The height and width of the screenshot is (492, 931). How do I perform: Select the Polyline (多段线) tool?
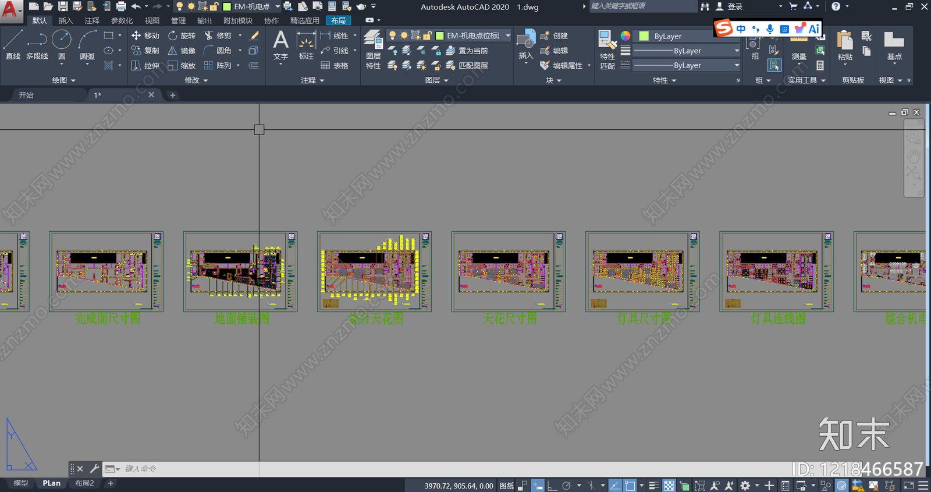37,45
